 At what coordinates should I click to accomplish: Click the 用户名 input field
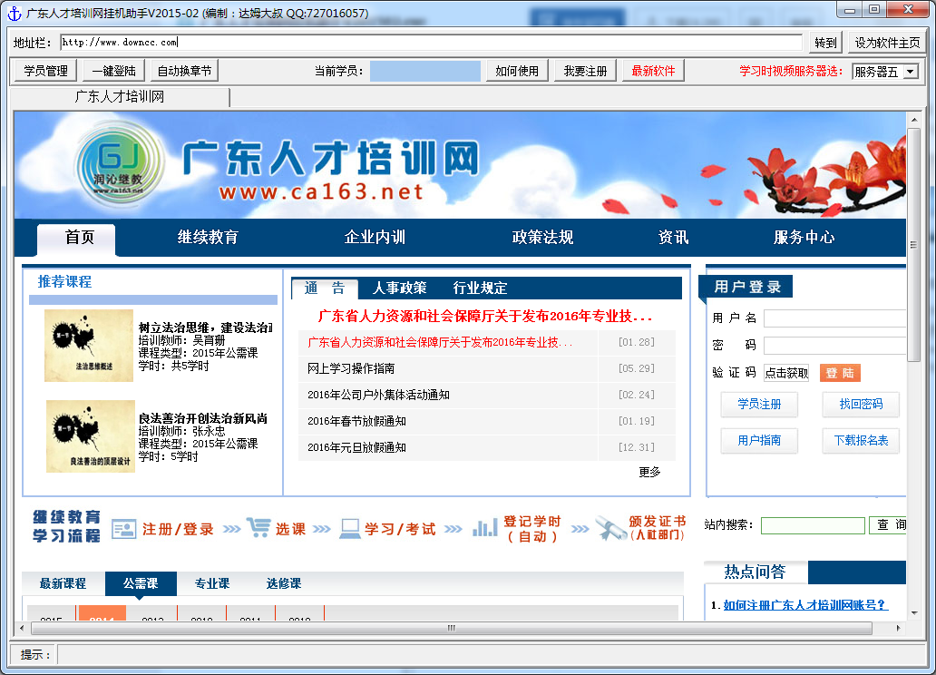pos(834,318)
